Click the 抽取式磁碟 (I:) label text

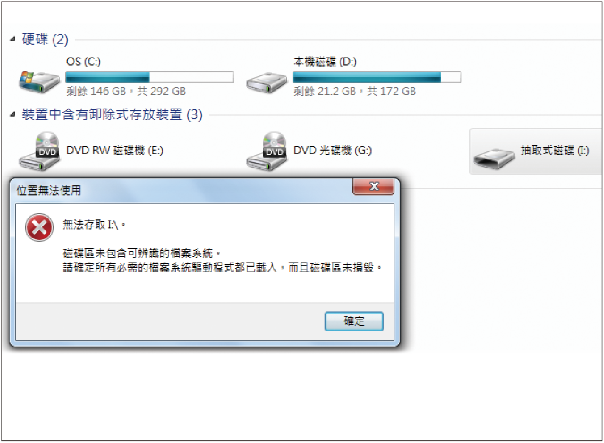[555, 150]
